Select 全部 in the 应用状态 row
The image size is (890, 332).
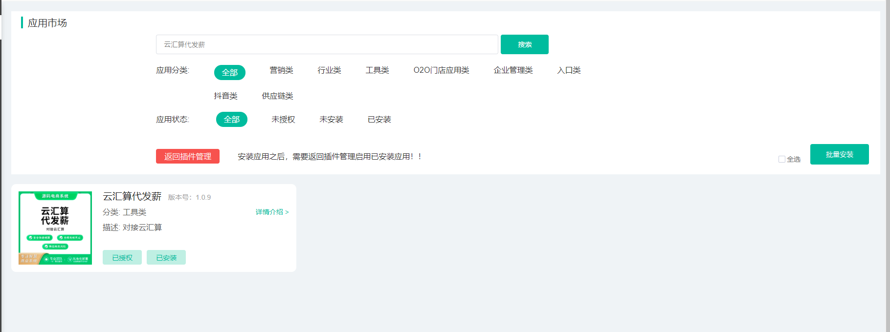232,120
